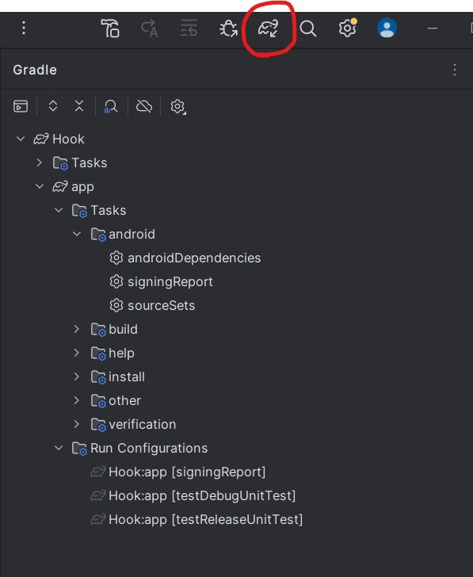This screenshot has height=577, width=473.
Task: Expand the help task group
Action: 77,353
